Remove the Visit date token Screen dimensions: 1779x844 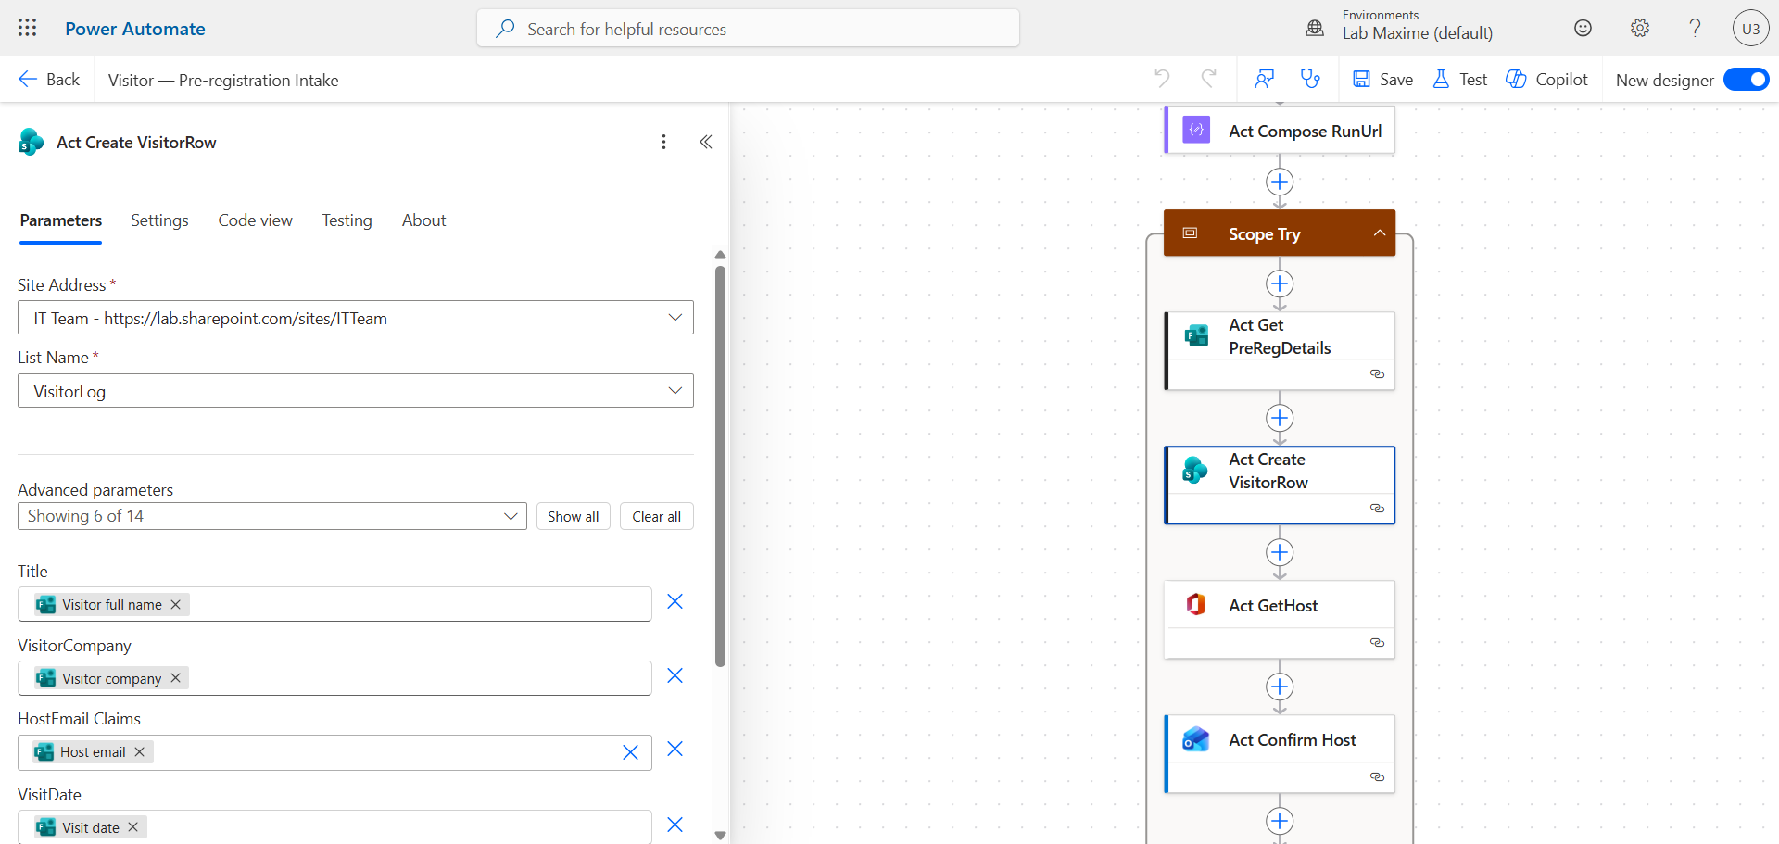(x=133, y=827)
